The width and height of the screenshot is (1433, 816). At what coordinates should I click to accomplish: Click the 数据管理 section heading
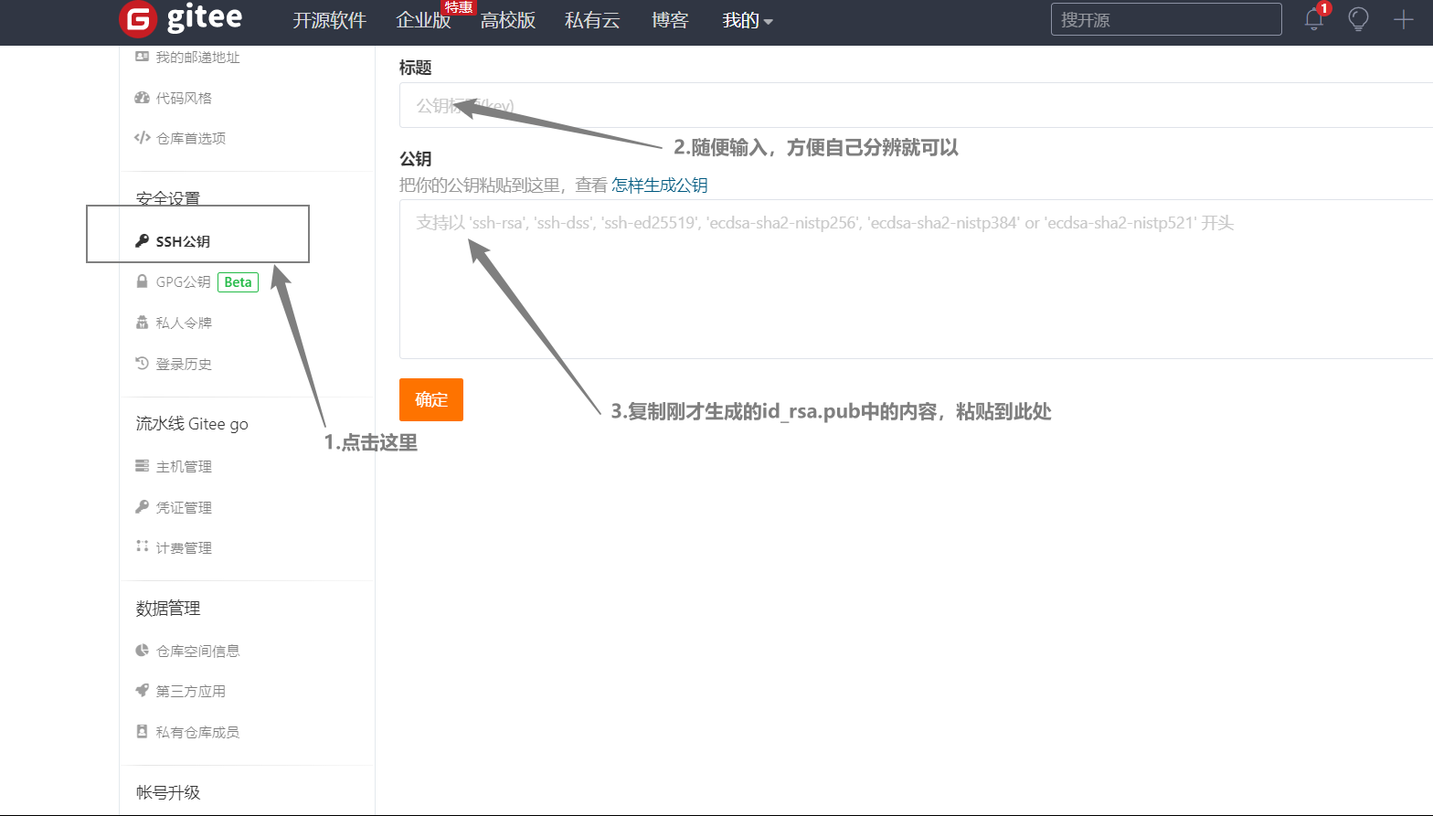click(x=168, y=609)
